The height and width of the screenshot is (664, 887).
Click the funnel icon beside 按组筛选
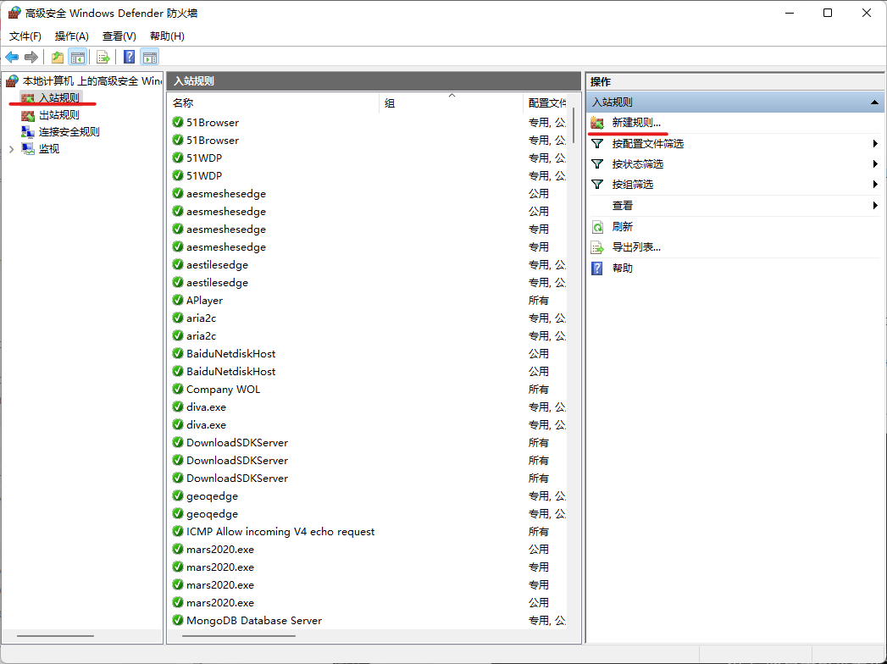tap(596, 185)
